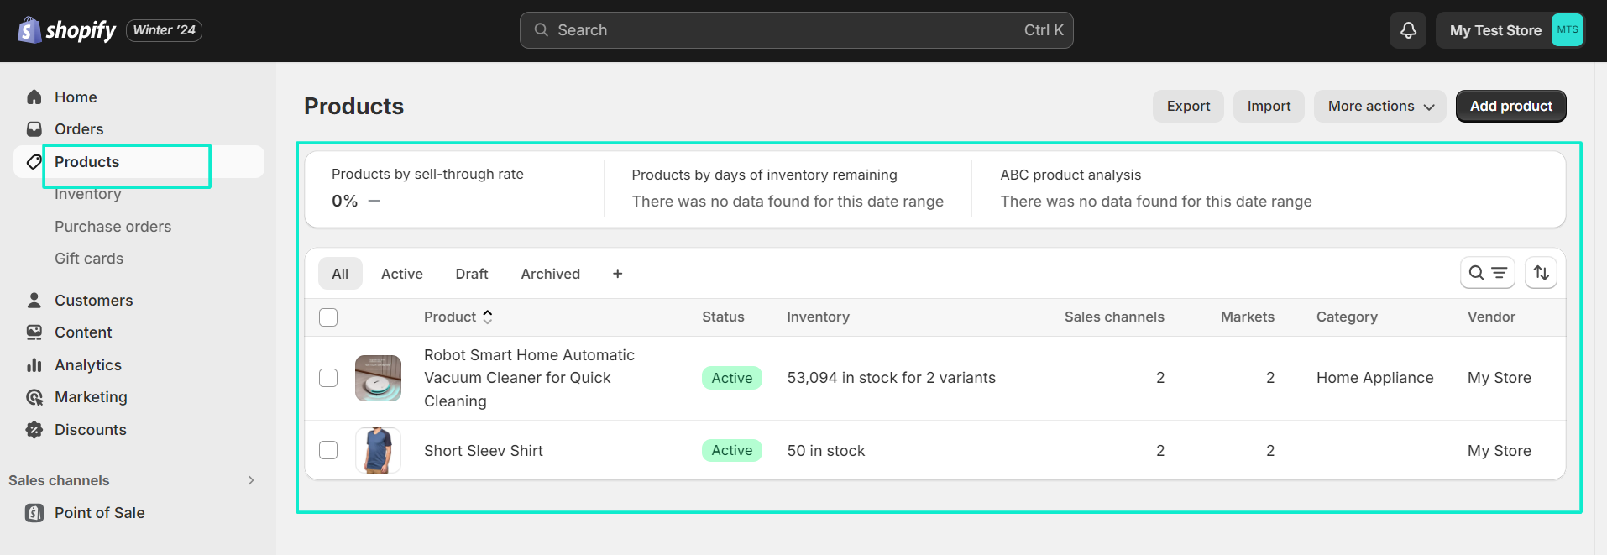This screenshot has width=1607, height=555.
Task: Click the MTS store avatar
Action: [x=1567, y=29]
